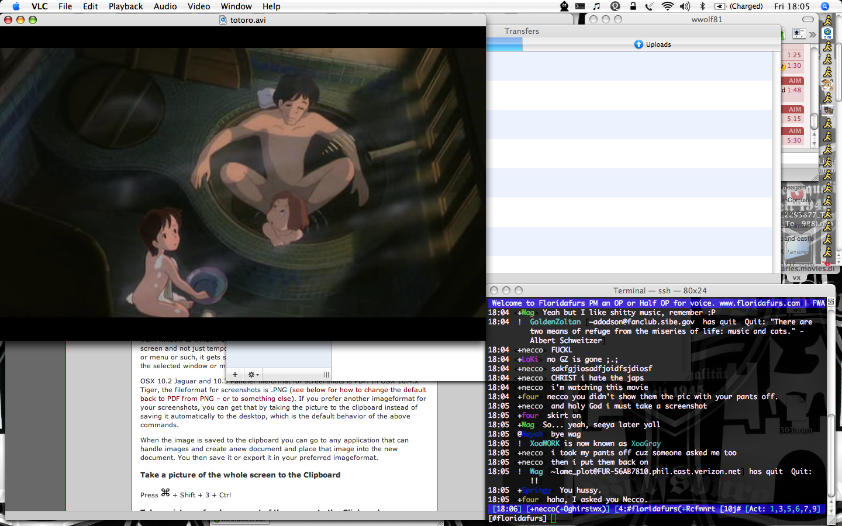Open the Edit menu

tap(90, 6)
